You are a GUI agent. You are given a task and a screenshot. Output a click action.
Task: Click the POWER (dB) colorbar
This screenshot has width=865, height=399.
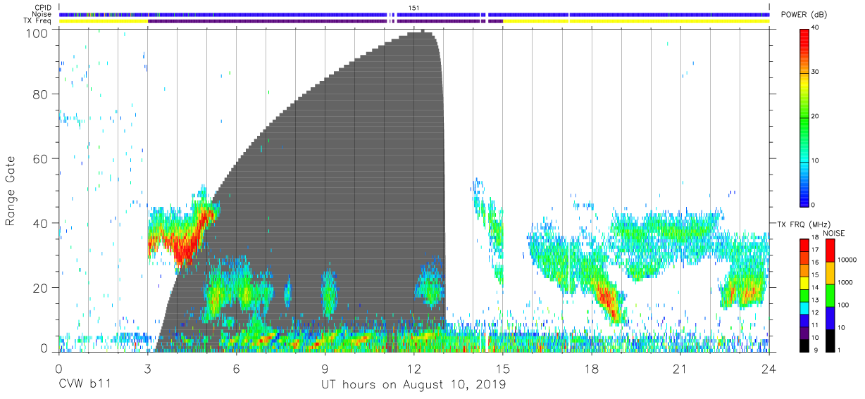(805, 117)
